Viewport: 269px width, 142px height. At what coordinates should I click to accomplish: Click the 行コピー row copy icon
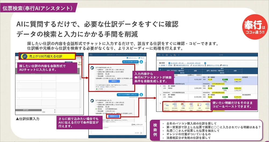click(x=167, y=105)
